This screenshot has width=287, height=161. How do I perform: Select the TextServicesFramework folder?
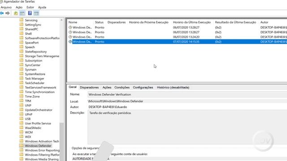[x=40, y=88]
